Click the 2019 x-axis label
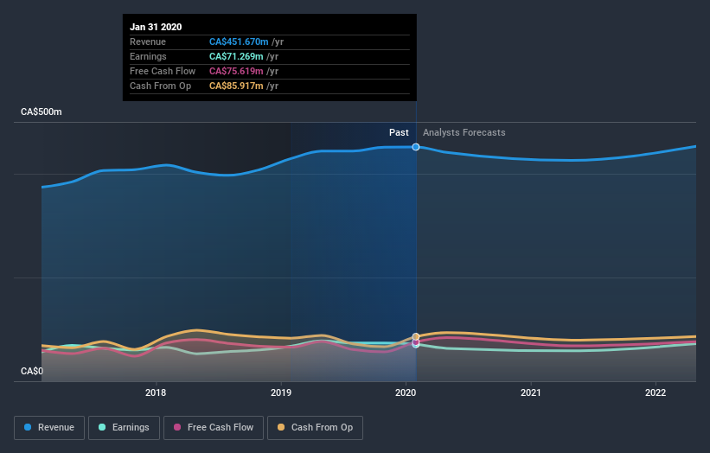Image resolution: width=710 pixels, height=453 pixels. click(x=281, y=392)
